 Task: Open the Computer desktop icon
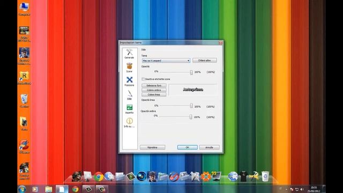[24, 9]
